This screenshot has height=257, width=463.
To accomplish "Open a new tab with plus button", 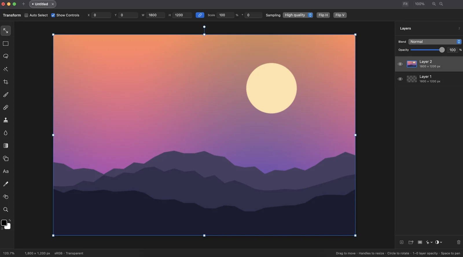I will tap(23, 4).
